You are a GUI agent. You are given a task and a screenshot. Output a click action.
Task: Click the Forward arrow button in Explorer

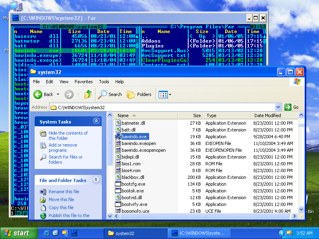click(x=69, y=94)
